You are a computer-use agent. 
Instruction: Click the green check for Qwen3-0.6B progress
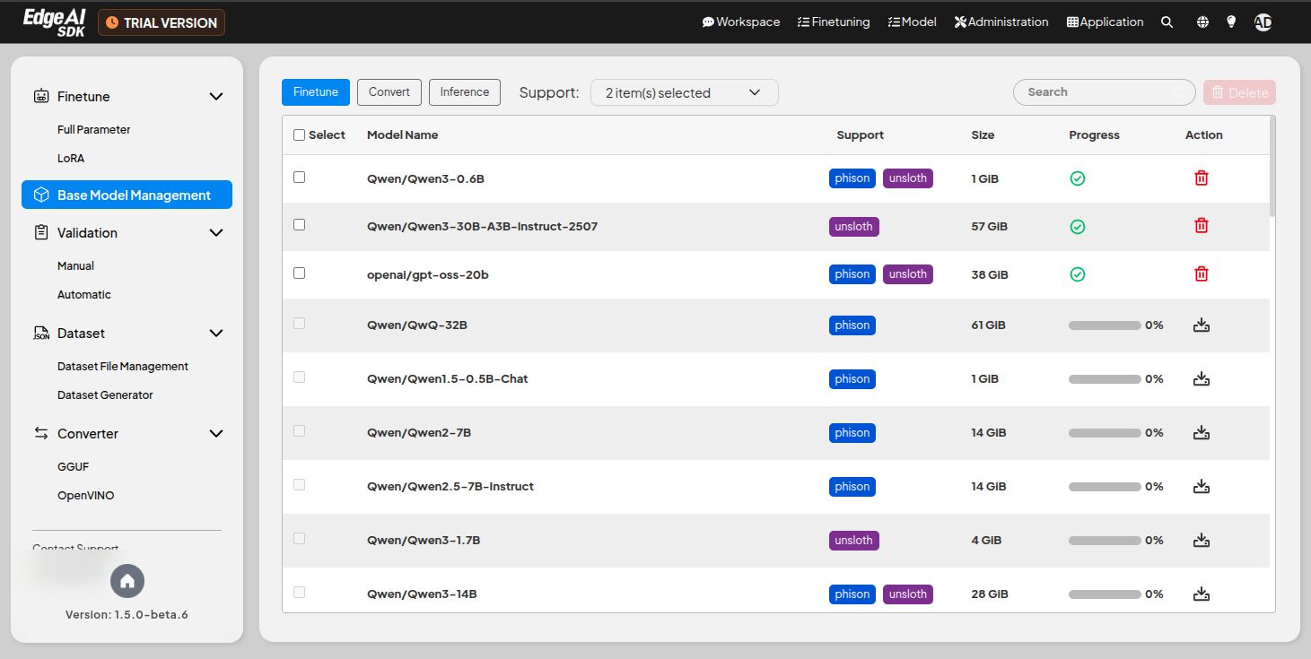[1078, 178]
